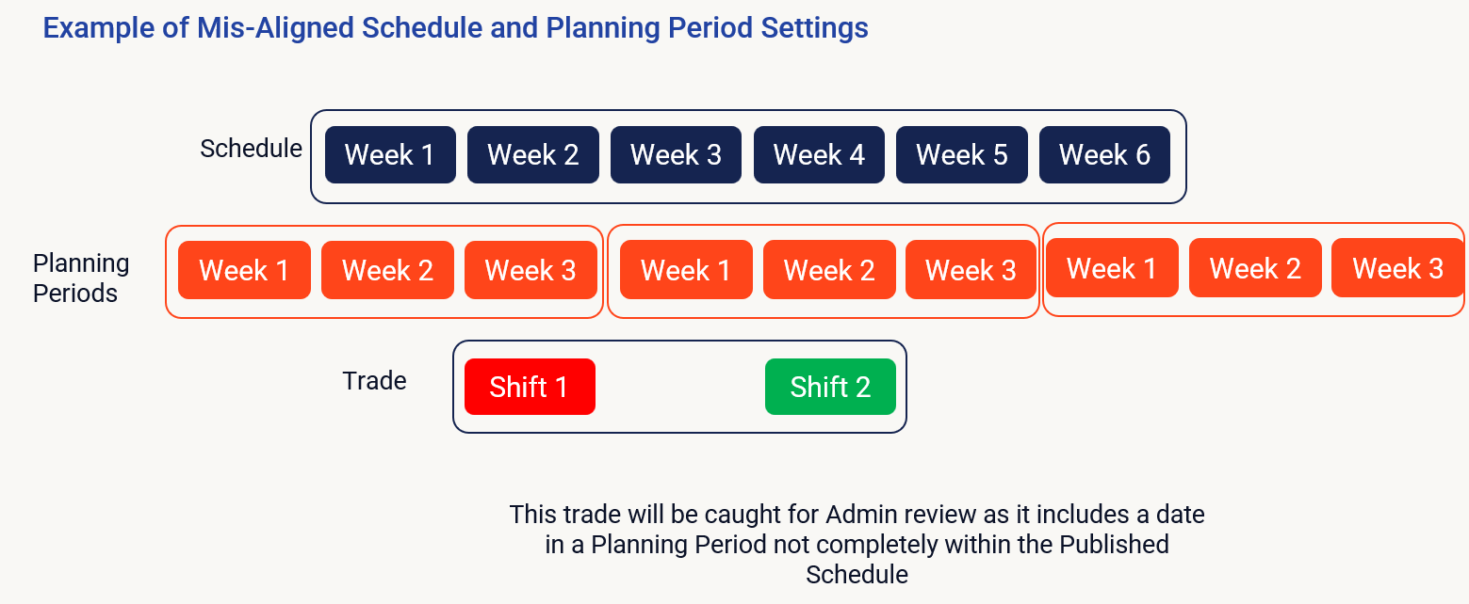Viewport: 1469px width, 604px height.
Task: Select Week 6 in the Schedule row
Action: [1104, 154]
